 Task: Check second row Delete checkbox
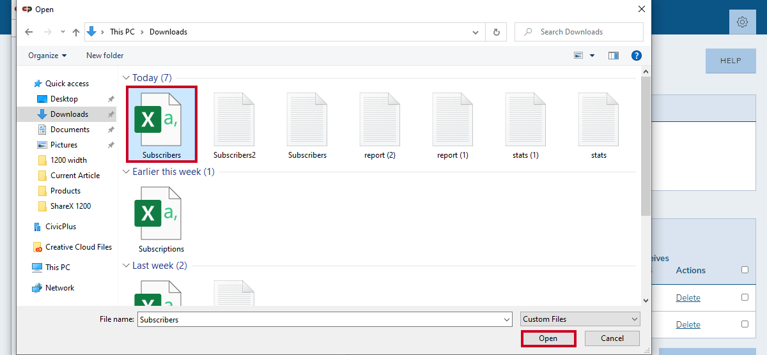745,324
